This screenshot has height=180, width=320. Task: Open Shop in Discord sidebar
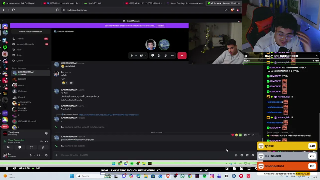[x=30, y=55]
